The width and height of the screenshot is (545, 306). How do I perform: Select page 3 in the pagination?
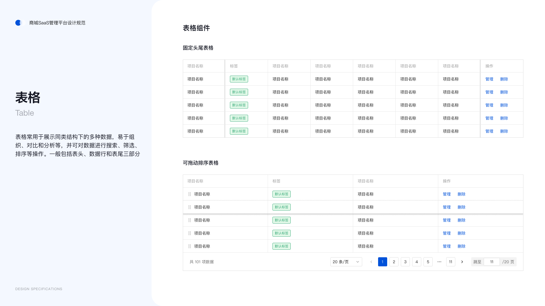405,262
